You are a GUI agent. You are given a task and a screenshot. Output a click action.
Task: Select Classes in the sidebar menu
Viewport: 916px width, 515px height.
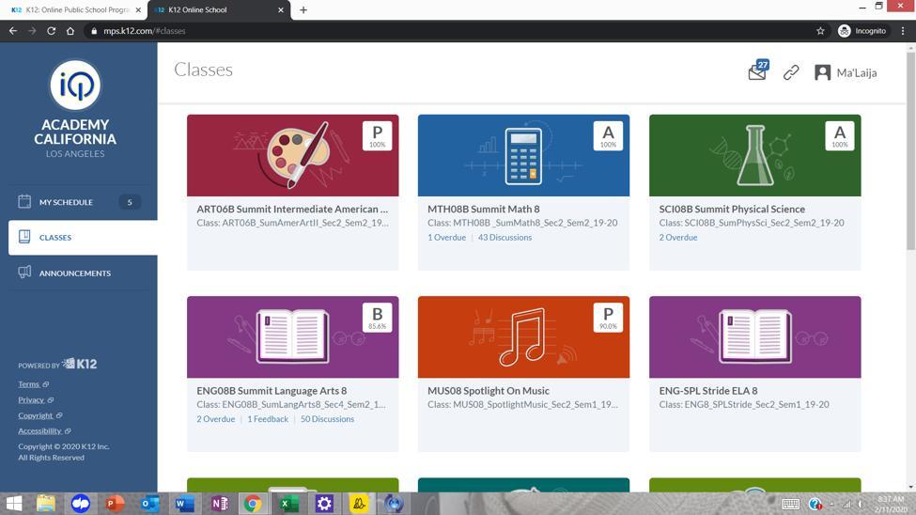coord(83,238)
